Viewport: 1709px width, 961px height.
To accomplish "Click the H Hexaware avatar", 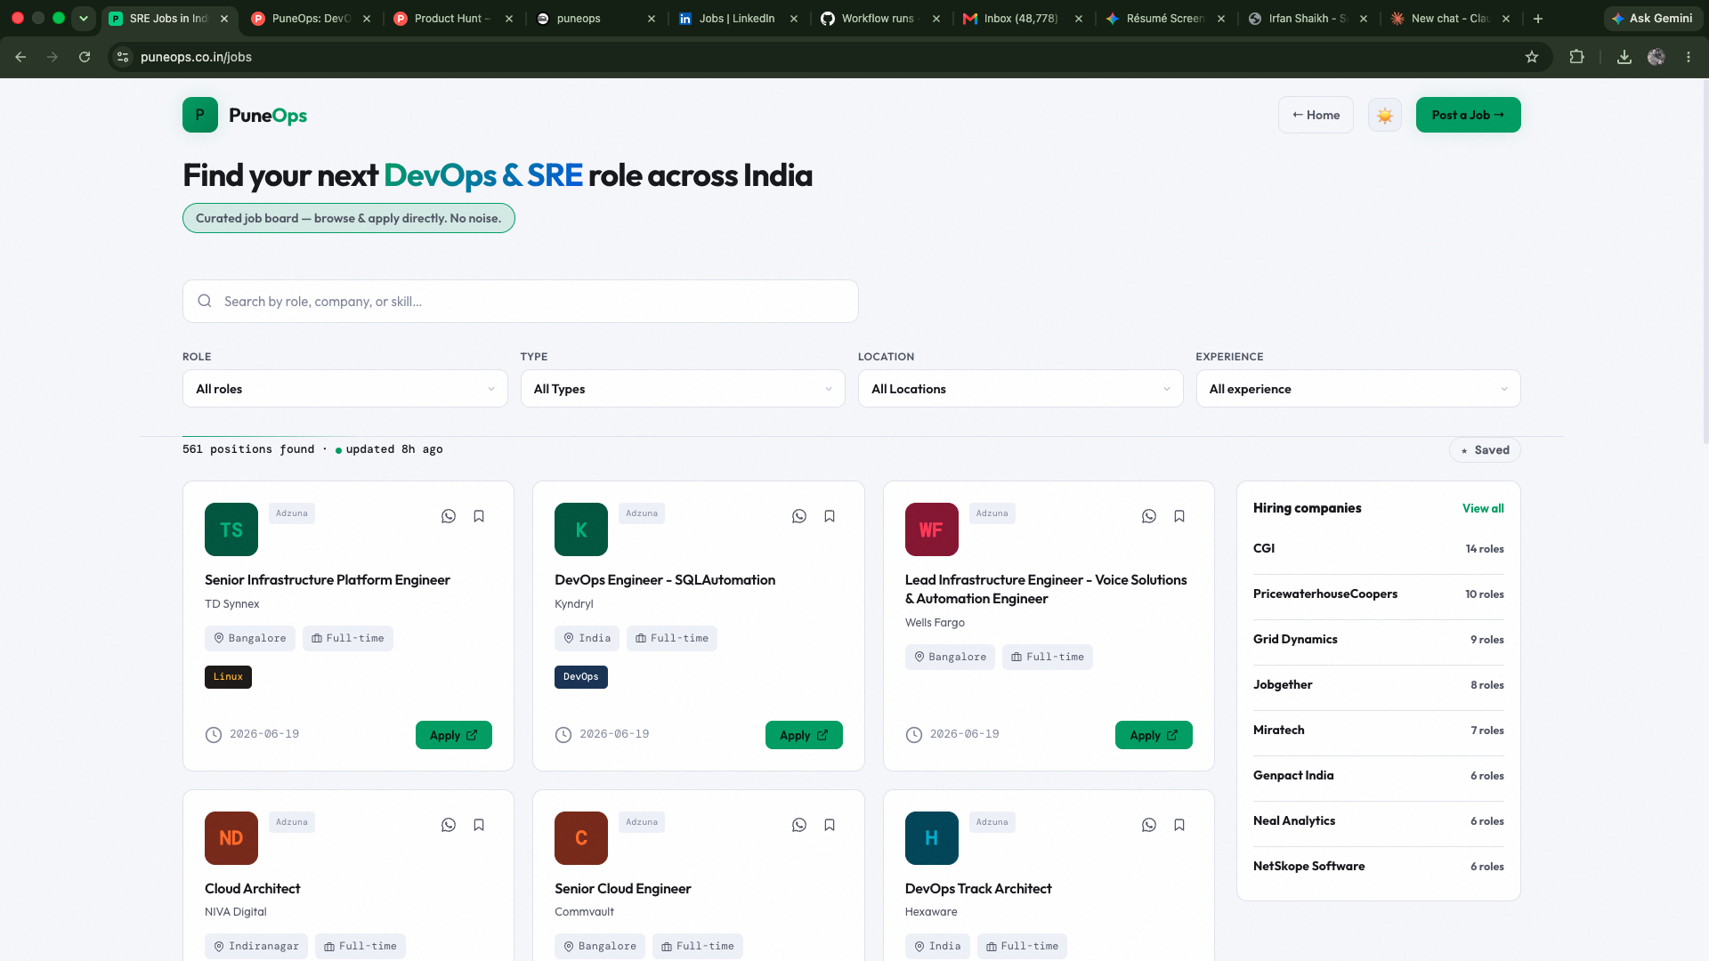I will tap(931, 838).
